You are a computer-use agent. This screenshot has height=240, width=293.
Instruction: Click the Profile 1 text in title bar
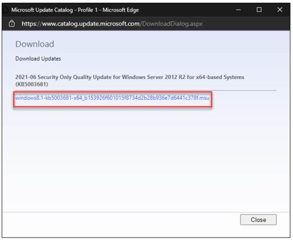[x=87, y=10]
